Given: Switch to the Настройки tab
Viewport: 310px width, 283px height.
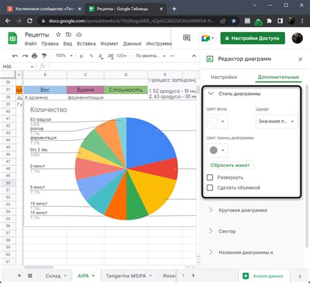Looking at the screenshot, I should (x=224, y=77).
